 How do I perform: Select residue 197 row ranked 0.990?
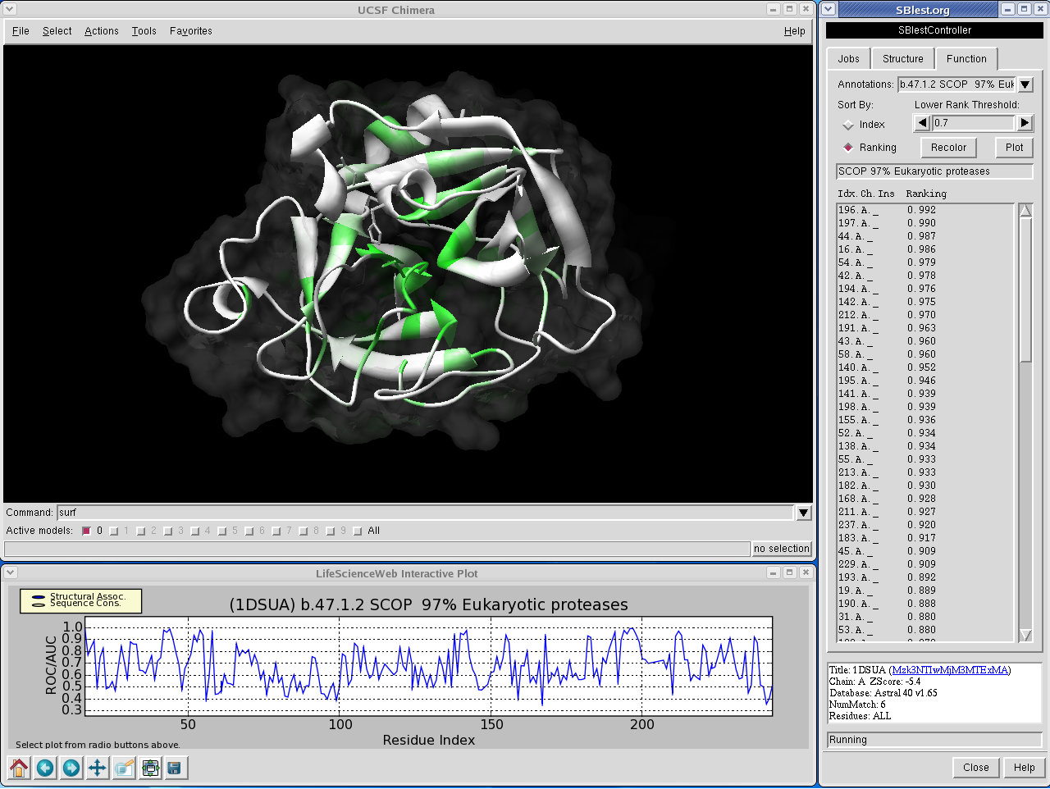[925, 223]
